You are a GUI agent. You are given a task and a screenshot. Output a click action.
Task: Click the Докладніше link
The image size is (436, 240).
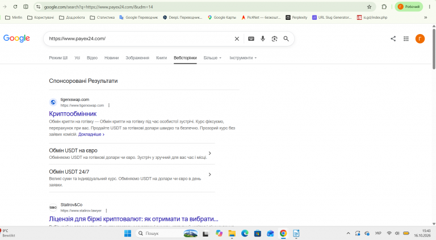point(91,134)
